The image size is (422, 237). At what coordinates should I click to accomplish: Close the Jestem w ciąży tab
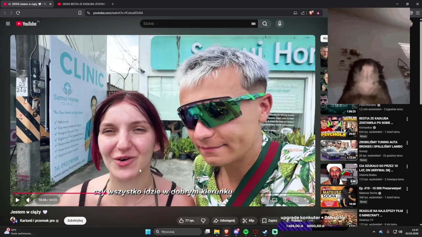click(x=50, y=4)
